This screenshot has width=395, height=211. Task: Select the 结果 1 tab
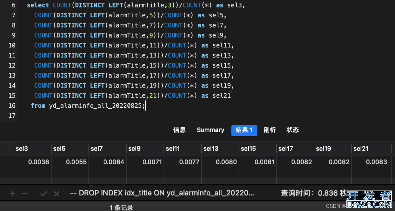(x=244, y=130)
